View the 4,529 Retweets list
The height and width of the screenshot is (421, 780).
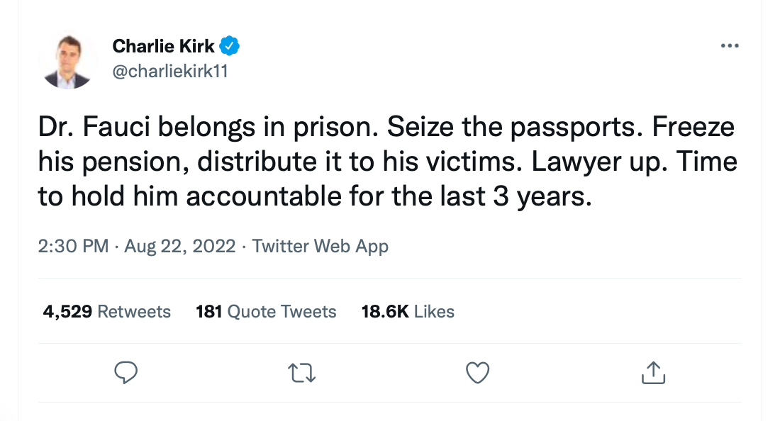(x=107, y=312)
